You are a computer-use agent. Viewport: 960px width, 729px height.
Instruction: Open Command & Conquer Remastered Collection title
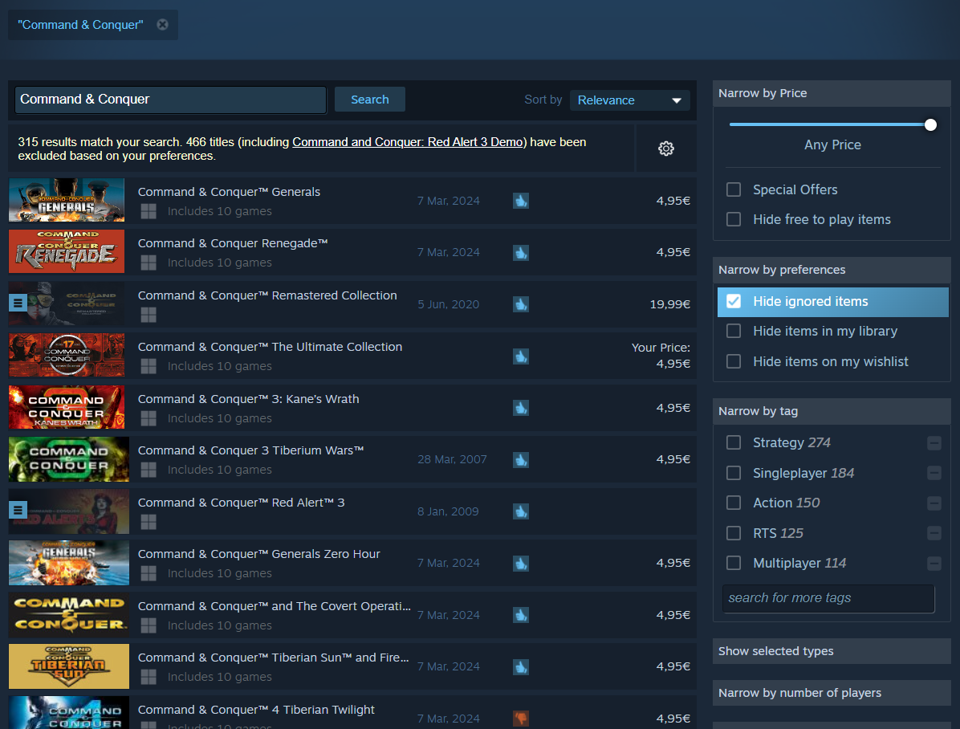tap(267, 295)
